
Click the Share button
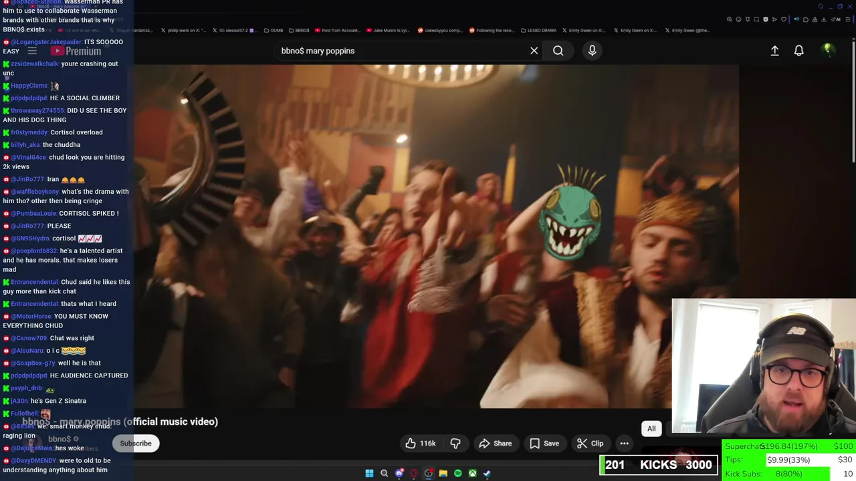(496, 443)
